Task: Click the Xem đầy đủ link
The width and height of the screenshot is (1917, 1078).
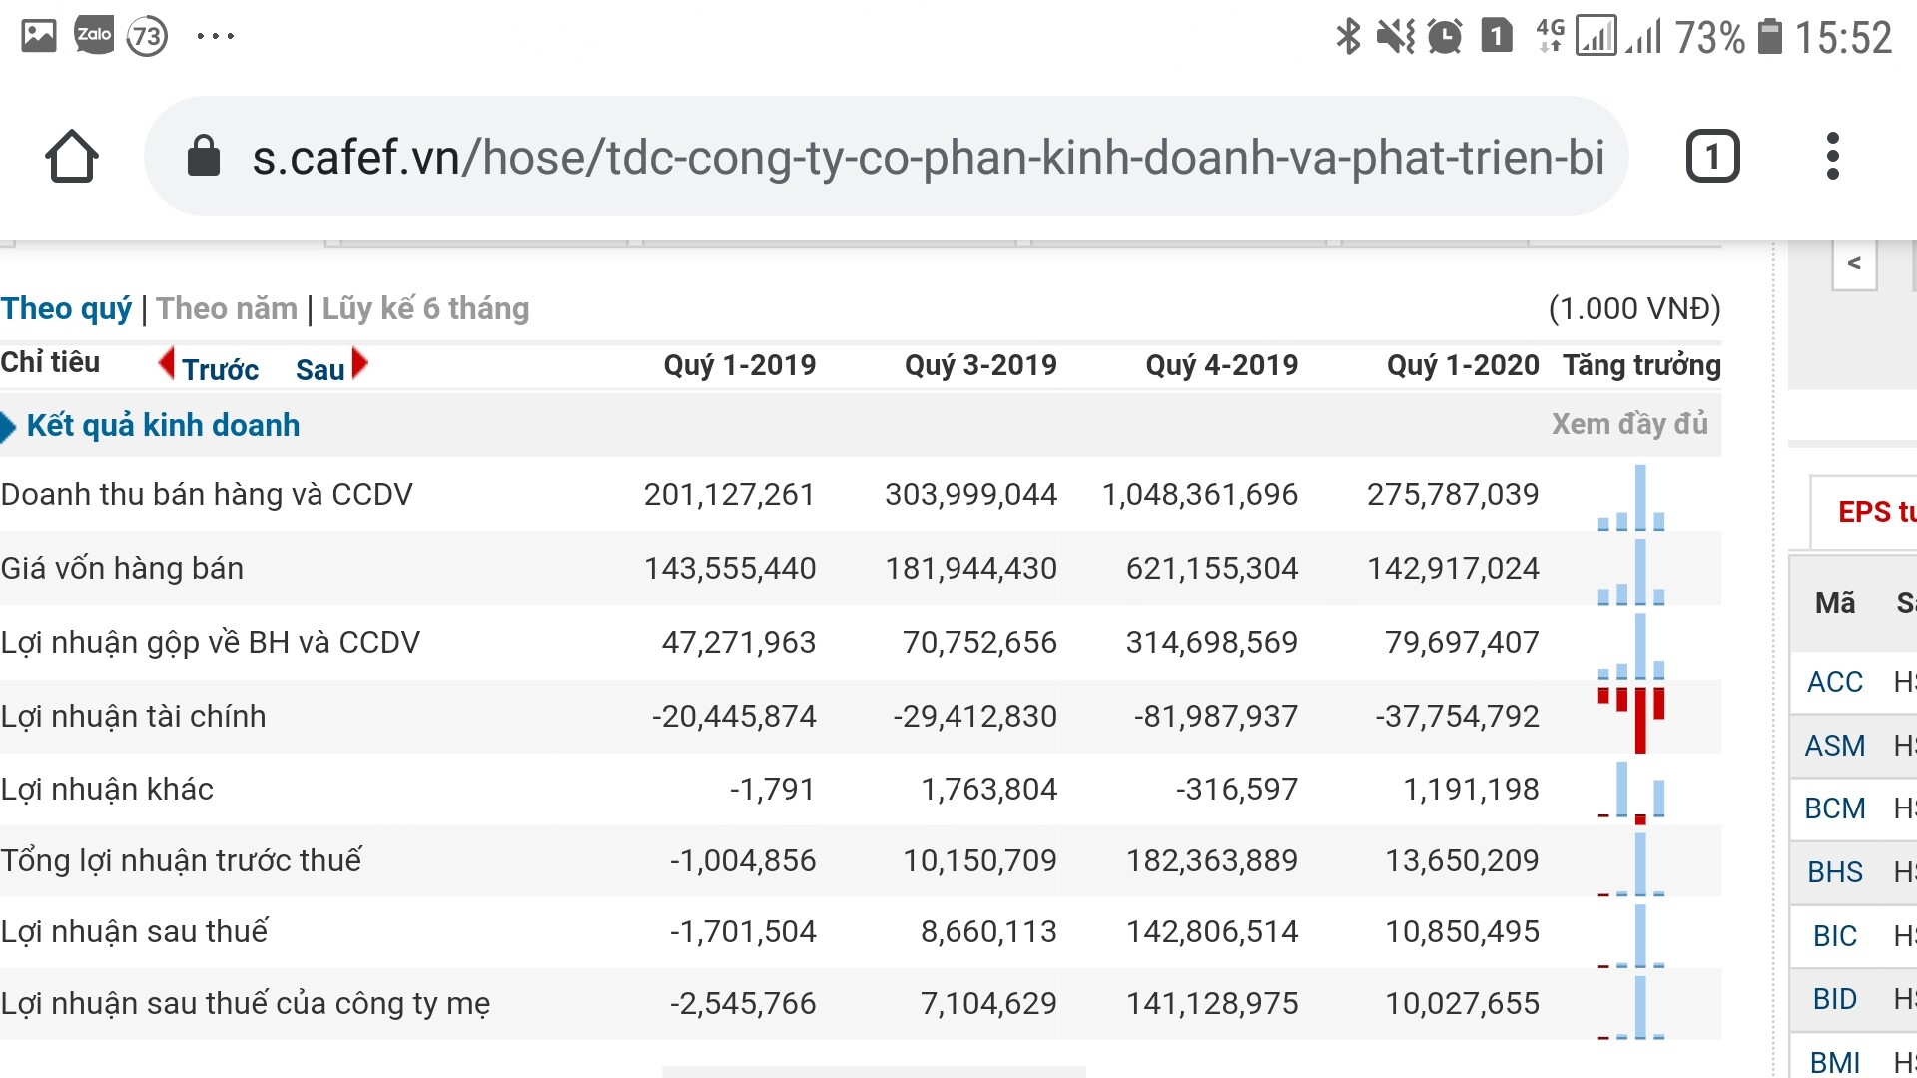Action: click(x=1628, y=425)
